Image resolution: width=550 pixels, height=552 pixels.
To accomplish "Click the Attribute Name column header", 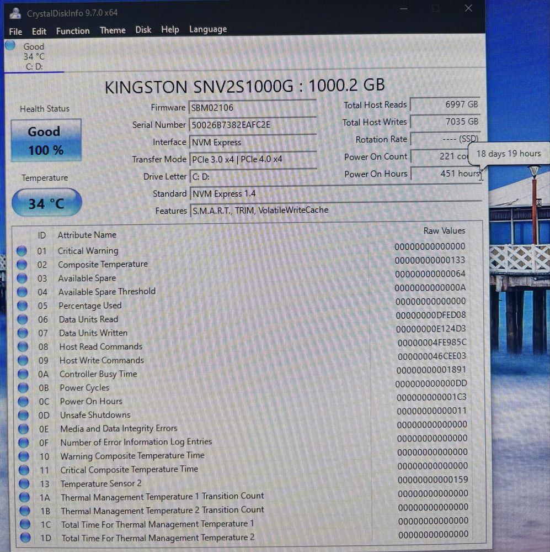I will (x=87, y=235).
